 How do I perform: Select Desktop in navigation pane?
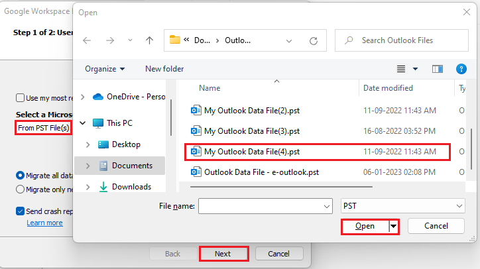[126, 144]
